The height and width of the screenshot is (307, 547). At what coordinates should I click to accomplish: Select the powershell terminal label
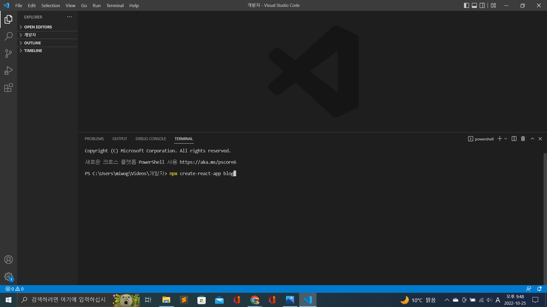pos(481,139)
